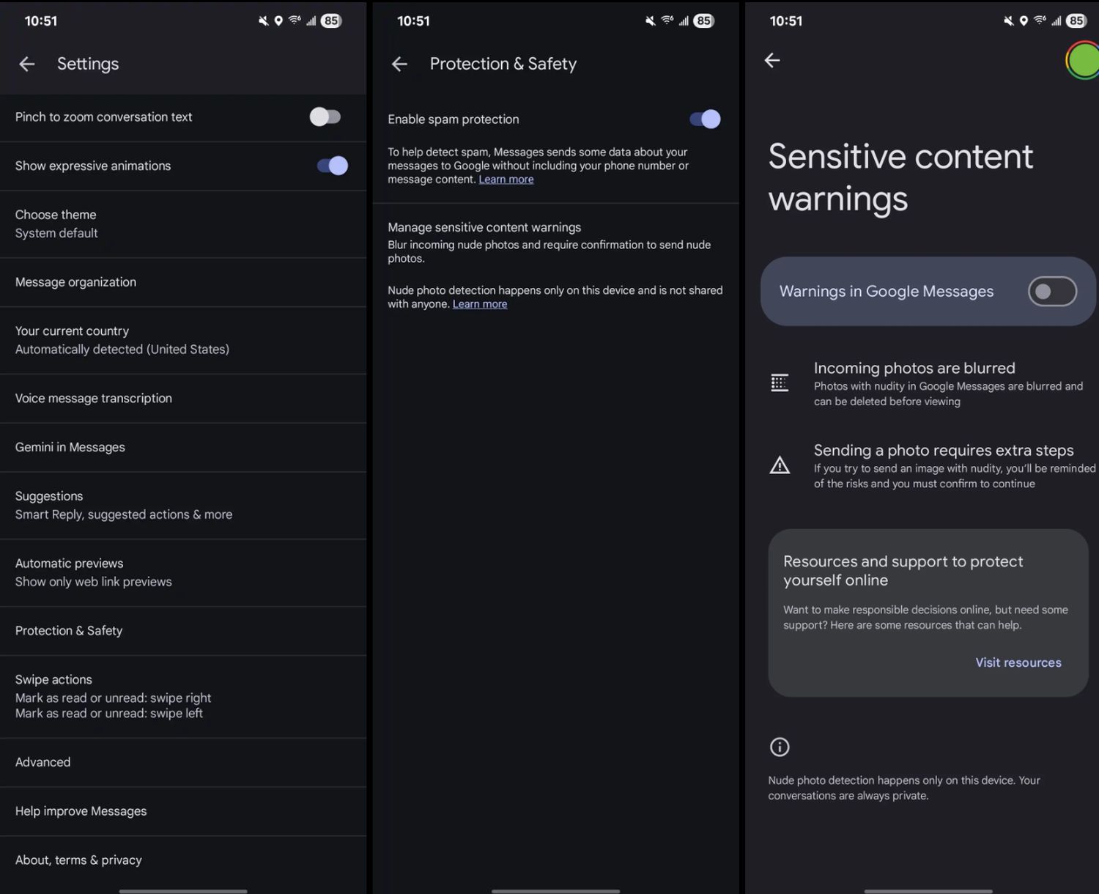
Task: Tap the blurred photo grid icon
Action: (x=780, y=383)
